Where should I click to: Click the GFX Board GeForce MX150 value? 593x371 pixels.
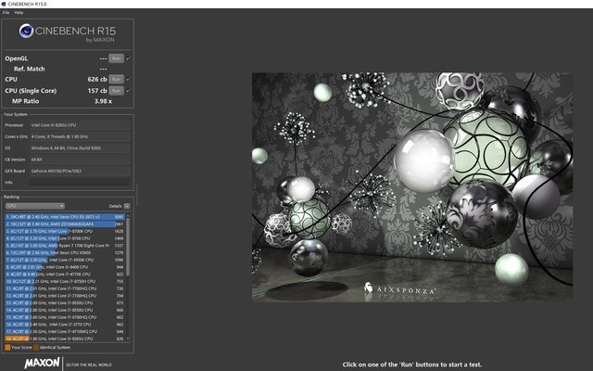click(x=80, y=171)
